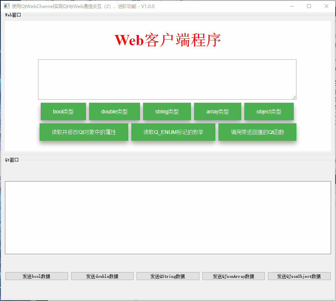Select the Web客户端程序 red heading

(168, 40)
